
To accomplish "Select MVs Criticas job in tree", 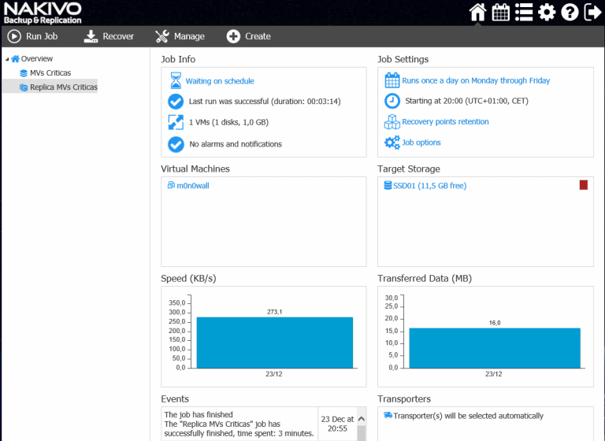I will 50,73.
